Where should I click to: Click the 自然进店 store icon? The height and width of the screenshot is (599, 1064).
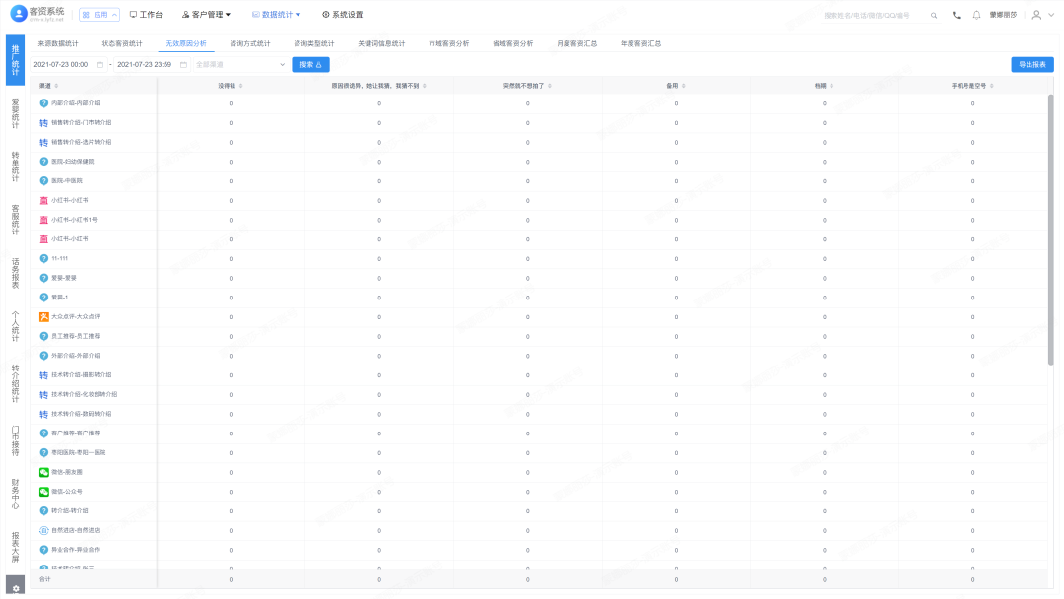(43, 530)
